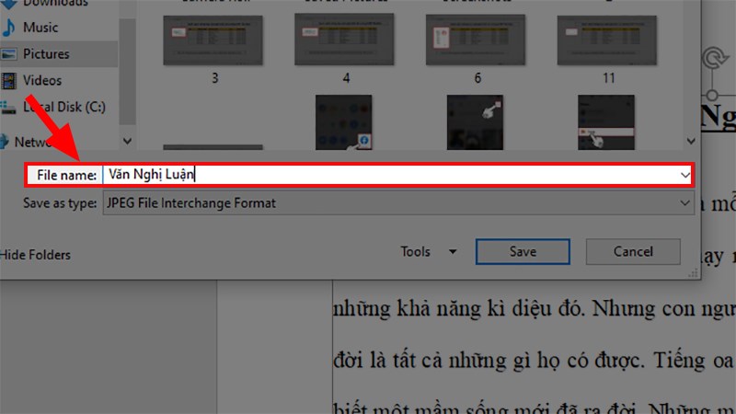Click the navigation pane scrollbar thumb
The width and height of the screenshot is (736, 414).
pyautogui.click(x=127, y=72)
